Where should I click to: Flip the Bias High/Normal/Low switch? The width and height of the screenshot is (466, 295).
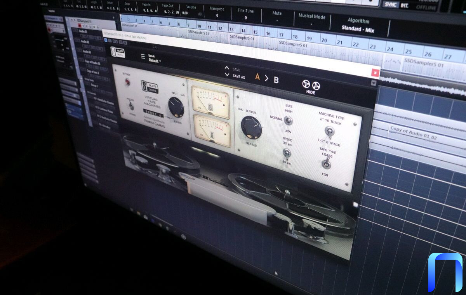tap(288, 120)
